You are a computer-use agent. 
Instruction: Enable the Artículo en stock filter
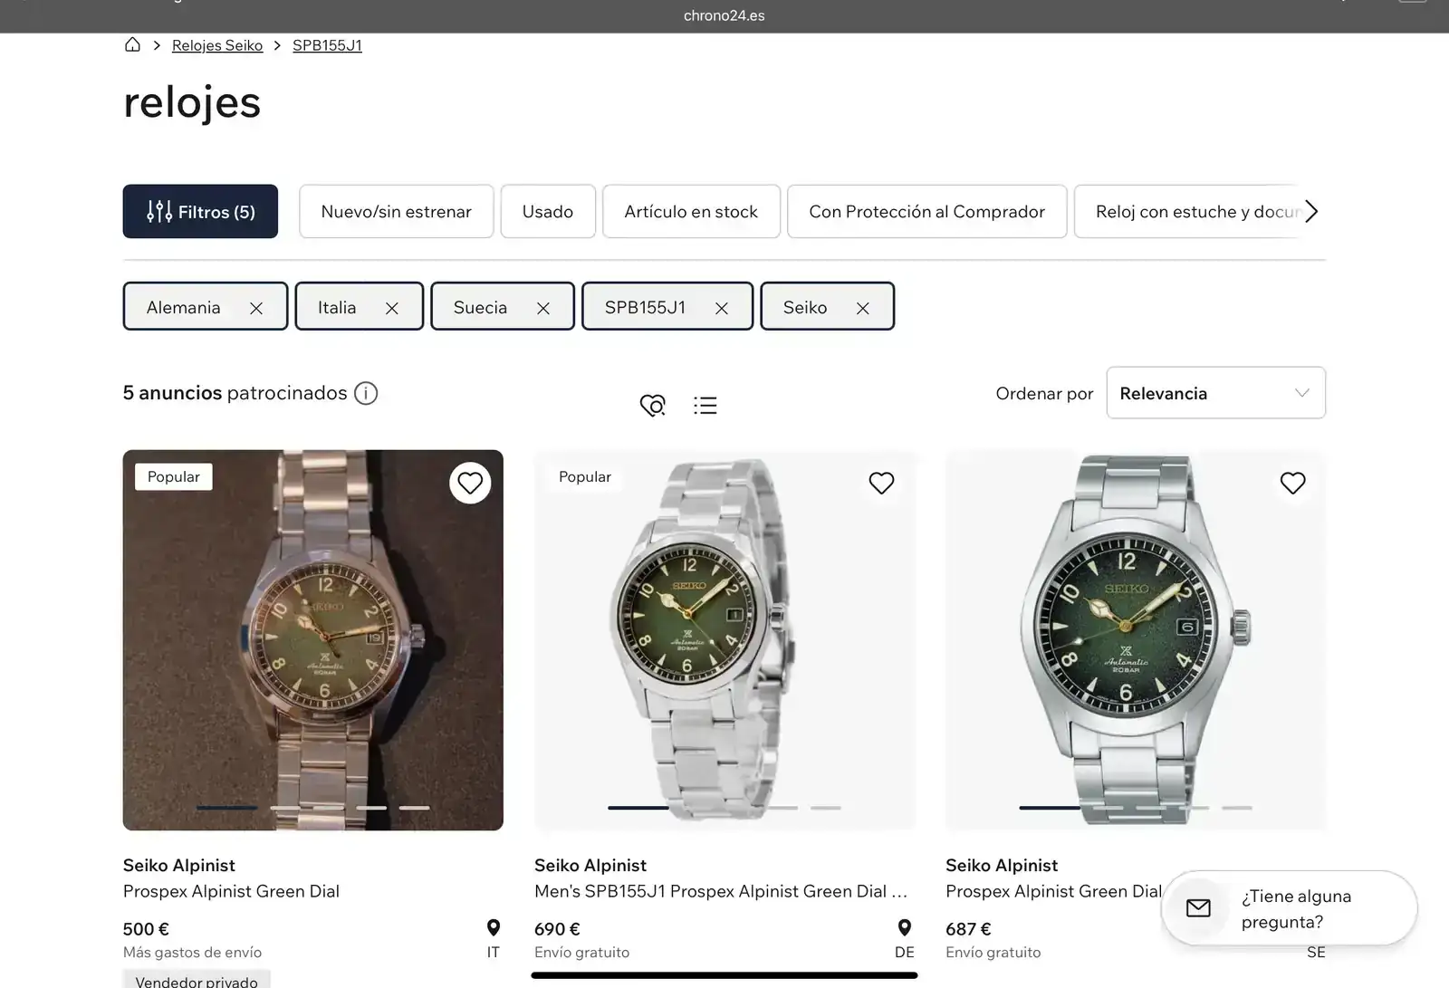690,212
